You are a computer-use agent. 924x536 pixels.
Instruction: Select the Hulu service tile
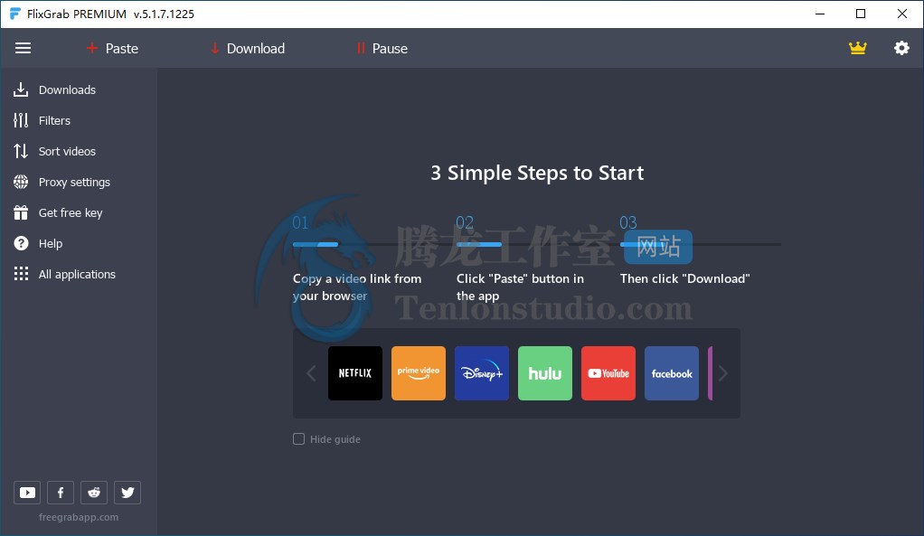pyautogui.click(x=545, y=373)
